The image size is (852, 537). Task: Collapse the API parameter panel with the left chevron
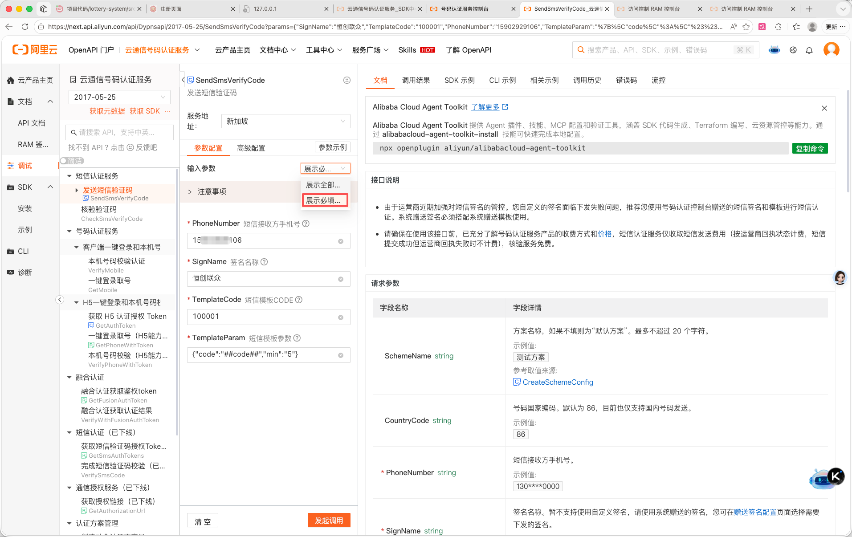click(183, 80)
